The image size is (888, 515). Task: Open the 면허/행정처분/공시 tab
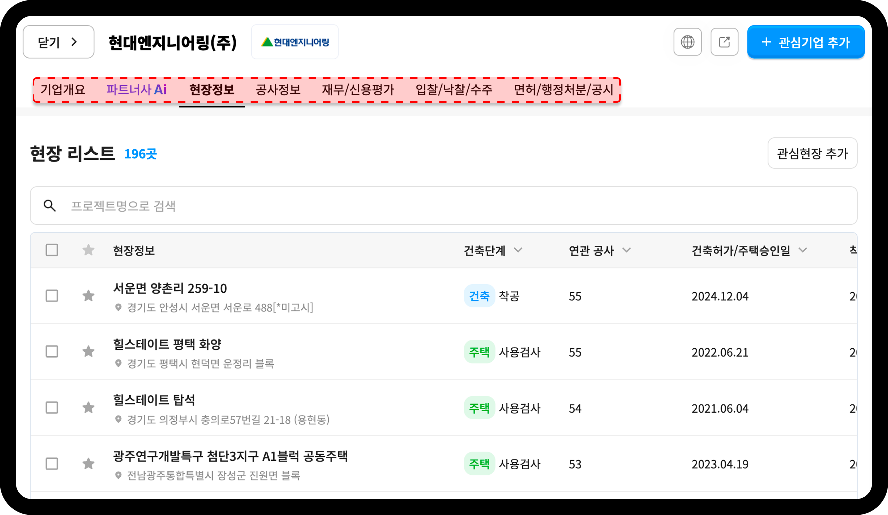click(564, 90)
